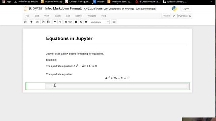
Task: Move selected cell down arrow
Action: (60, 22)
